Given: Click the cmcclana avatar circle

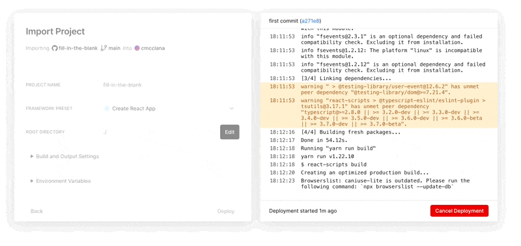Looking at the screenshot, I should [x=137, y=48].
